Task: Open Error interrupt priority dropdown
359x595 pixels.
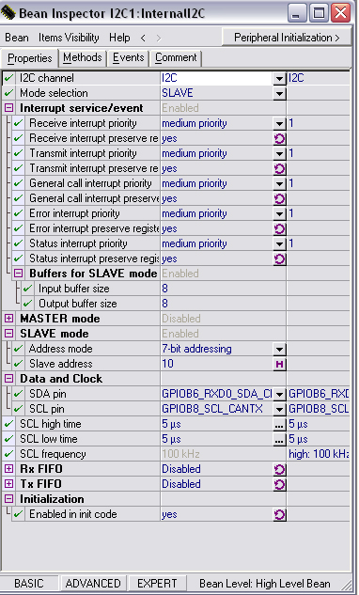Action: click(x=279, y=213)
